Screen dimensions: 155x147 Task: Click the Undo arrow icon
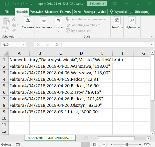coord(14,4)
